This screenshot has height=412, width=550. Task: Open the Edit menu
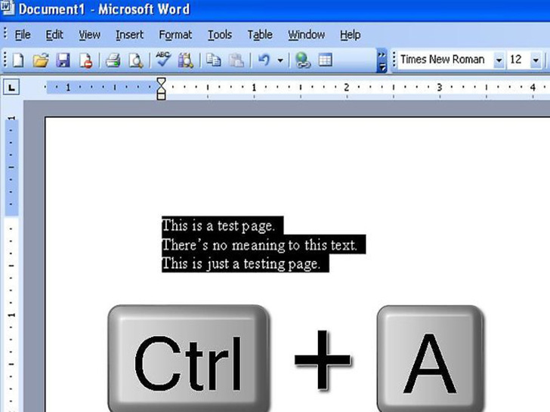(54, 35)
